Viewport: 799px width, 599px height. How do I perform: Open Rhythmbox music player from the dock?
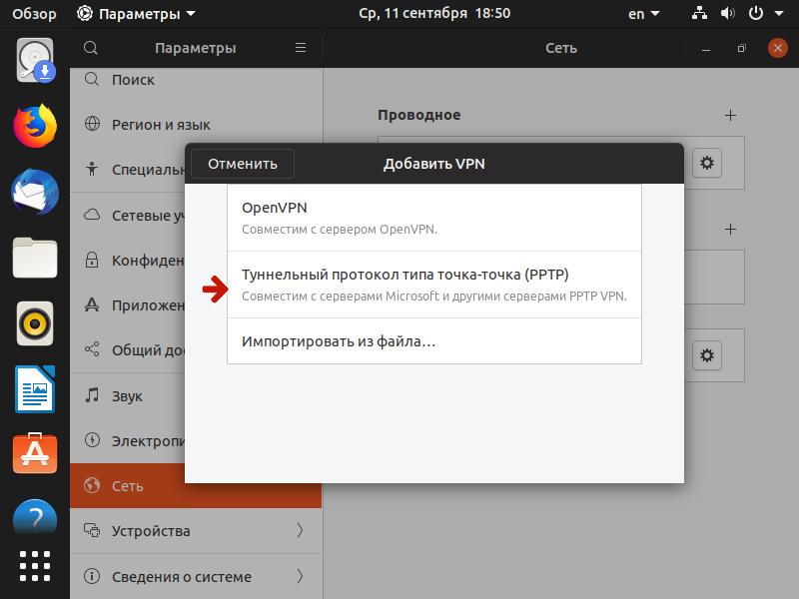34,323
